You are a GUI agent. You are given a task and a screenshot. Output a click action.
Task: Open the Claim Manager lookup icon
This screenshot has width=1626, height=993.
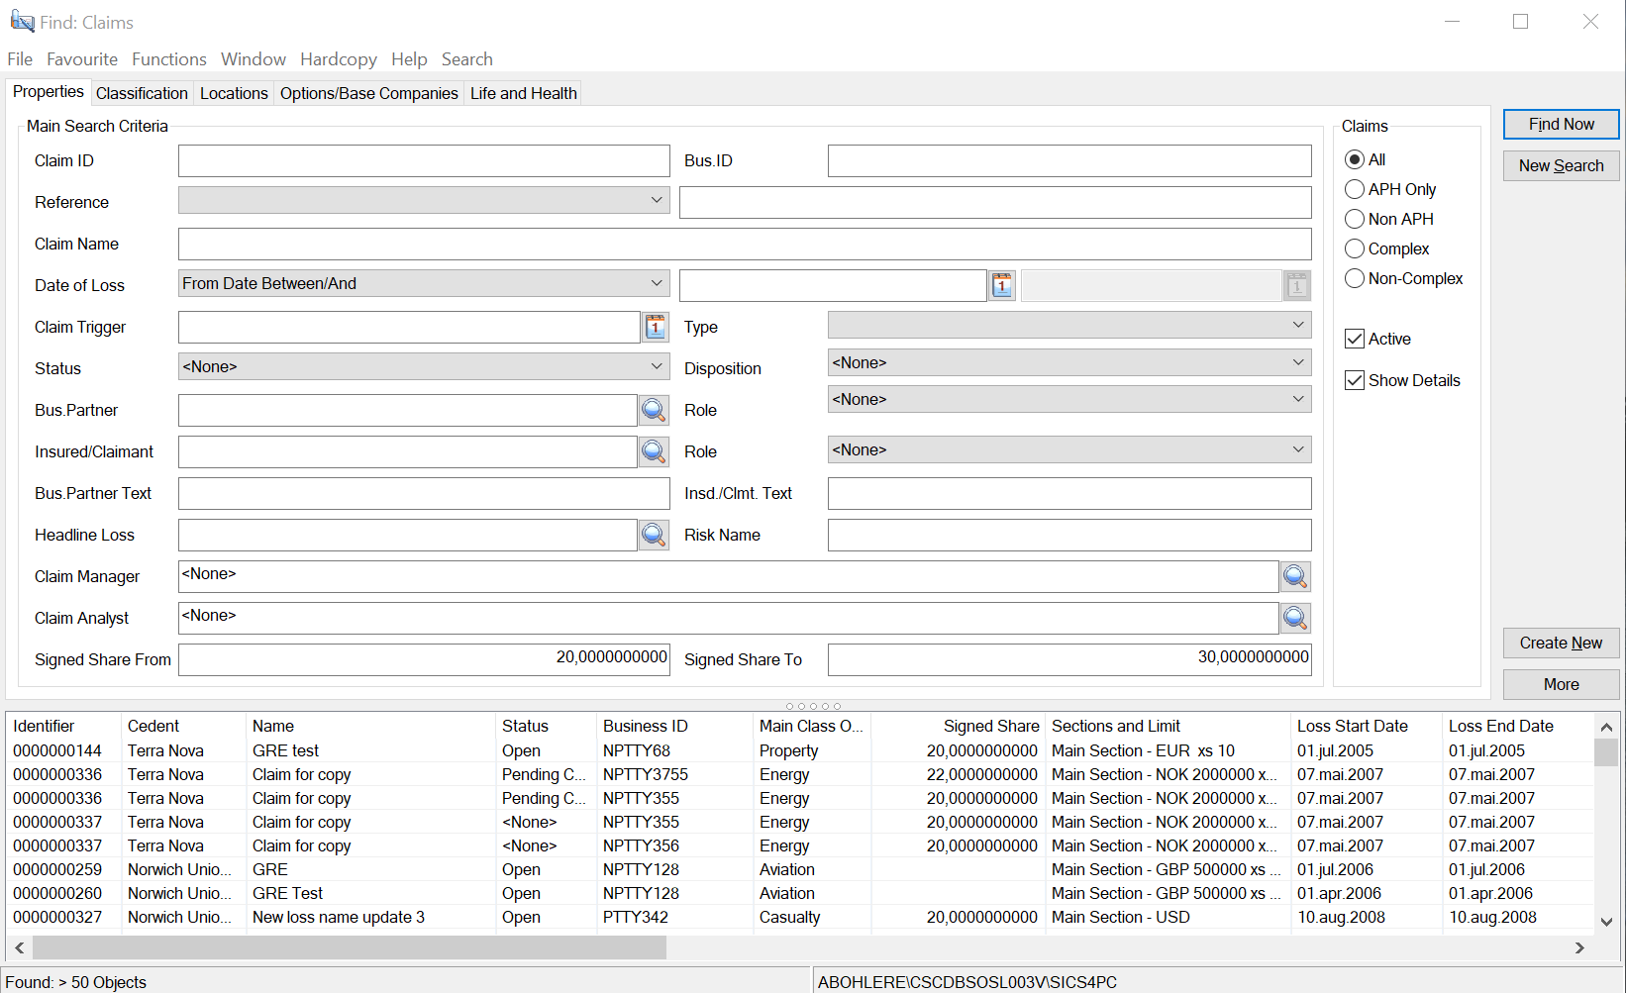(x=1295, y=577)
